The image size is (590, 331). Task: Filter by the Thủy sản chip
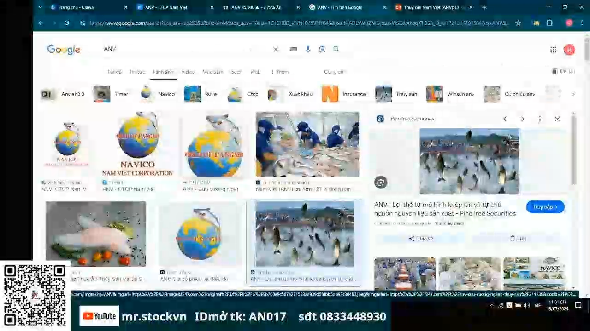coord(396,94)
